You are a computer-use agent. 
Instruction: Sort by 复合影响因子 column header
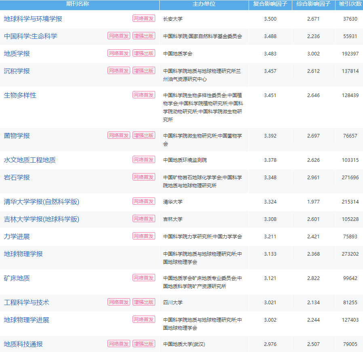click(270, 4)
